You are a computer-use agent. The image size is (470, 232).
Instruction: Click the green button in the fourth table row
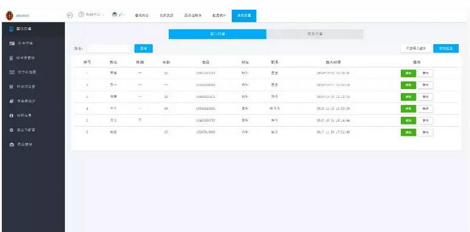(x=408, y=109)
